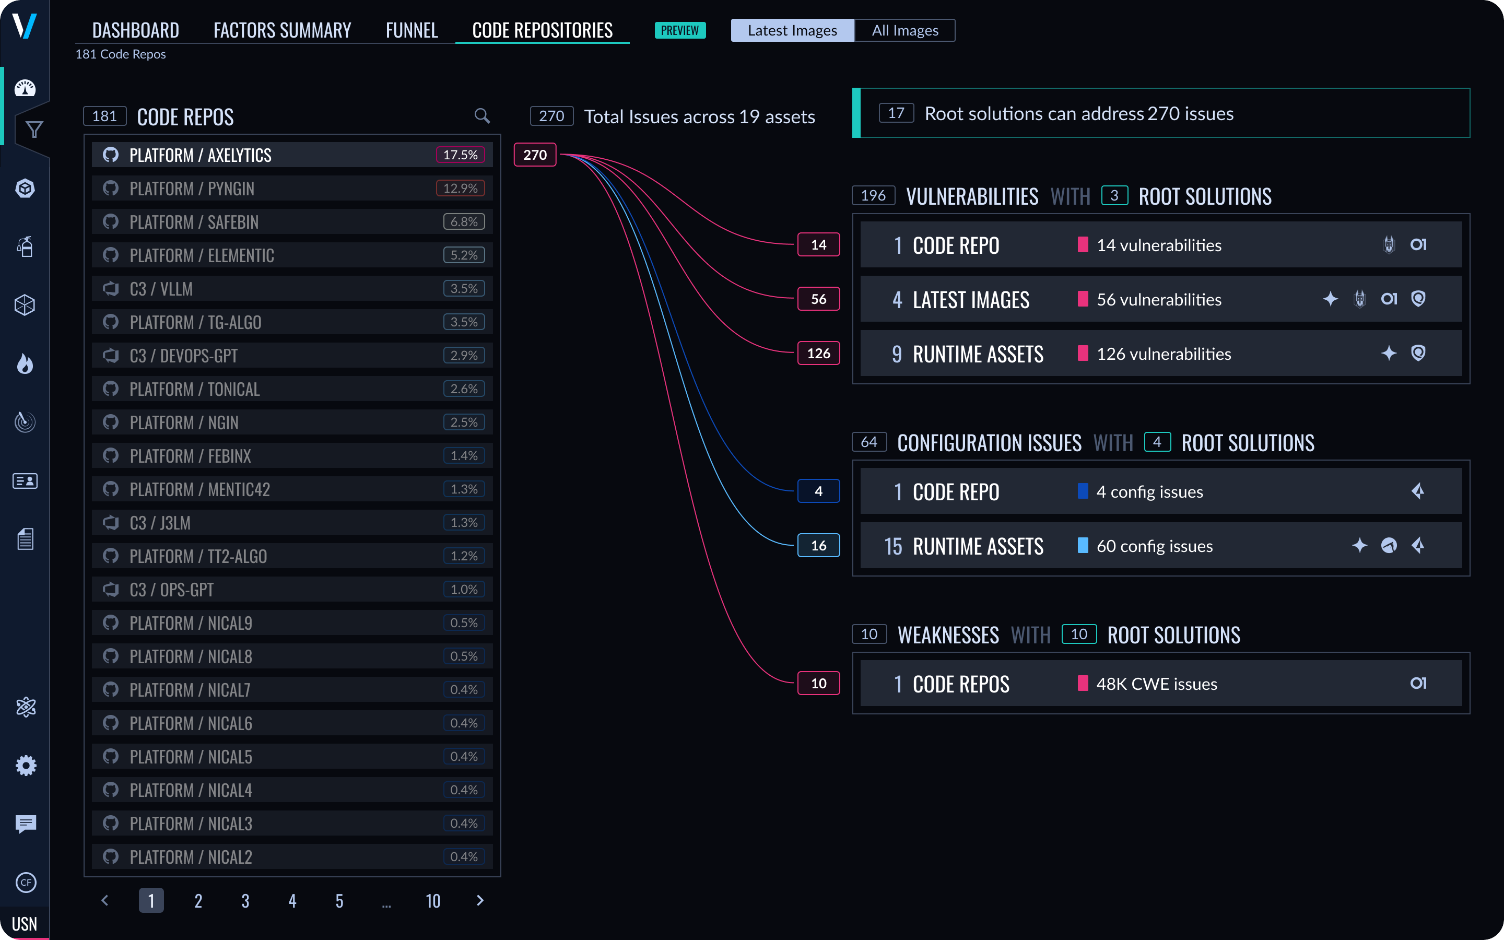Click the 126 vulnerabilities flow node
Image resolution: width=1504 pixels, height=940 pixels.
(x=818, y=353)
